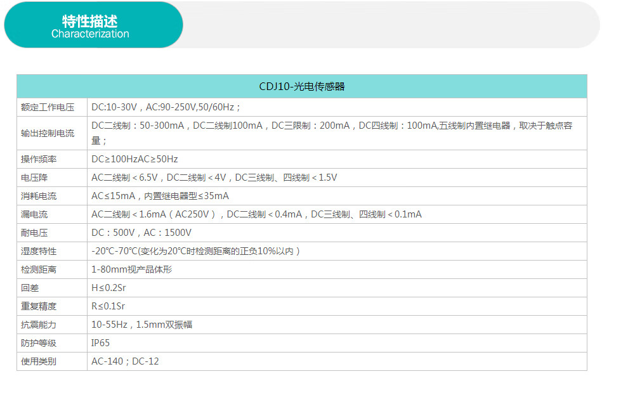Click the 电压降 row label

tap(34, 178)
